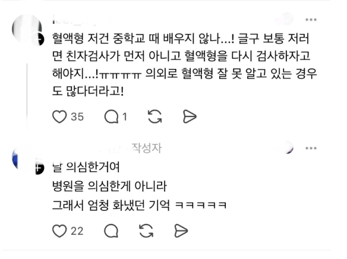Open the first commenter's profile picture

[27, 29]
